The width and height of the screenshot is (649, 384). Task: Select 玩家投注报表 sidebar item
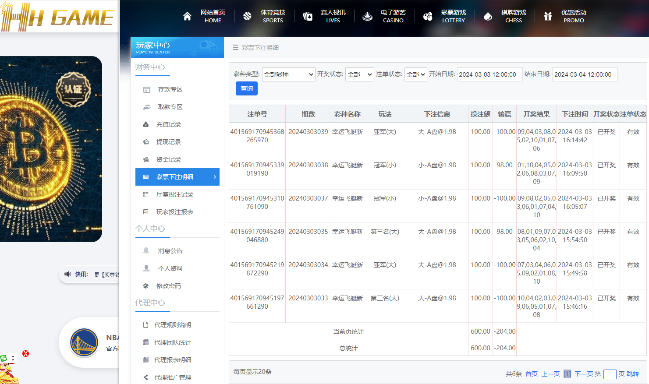pyautogui.click(x=174, y=212)
